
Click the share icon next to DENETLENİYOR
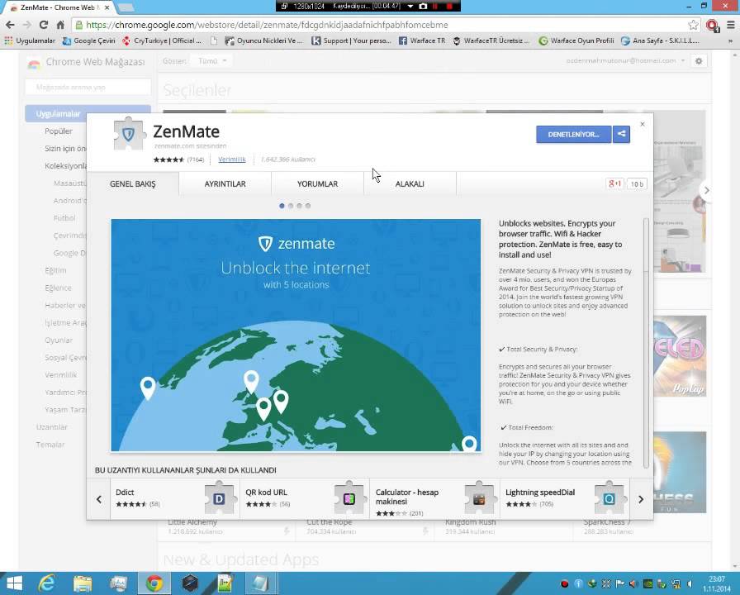coord(622,134)
